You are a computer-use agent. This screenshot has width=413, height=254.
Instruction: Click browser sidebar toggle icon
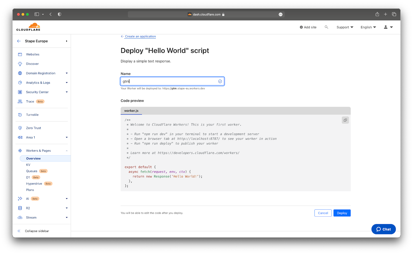pyautogui.click(x=37, y=14)
